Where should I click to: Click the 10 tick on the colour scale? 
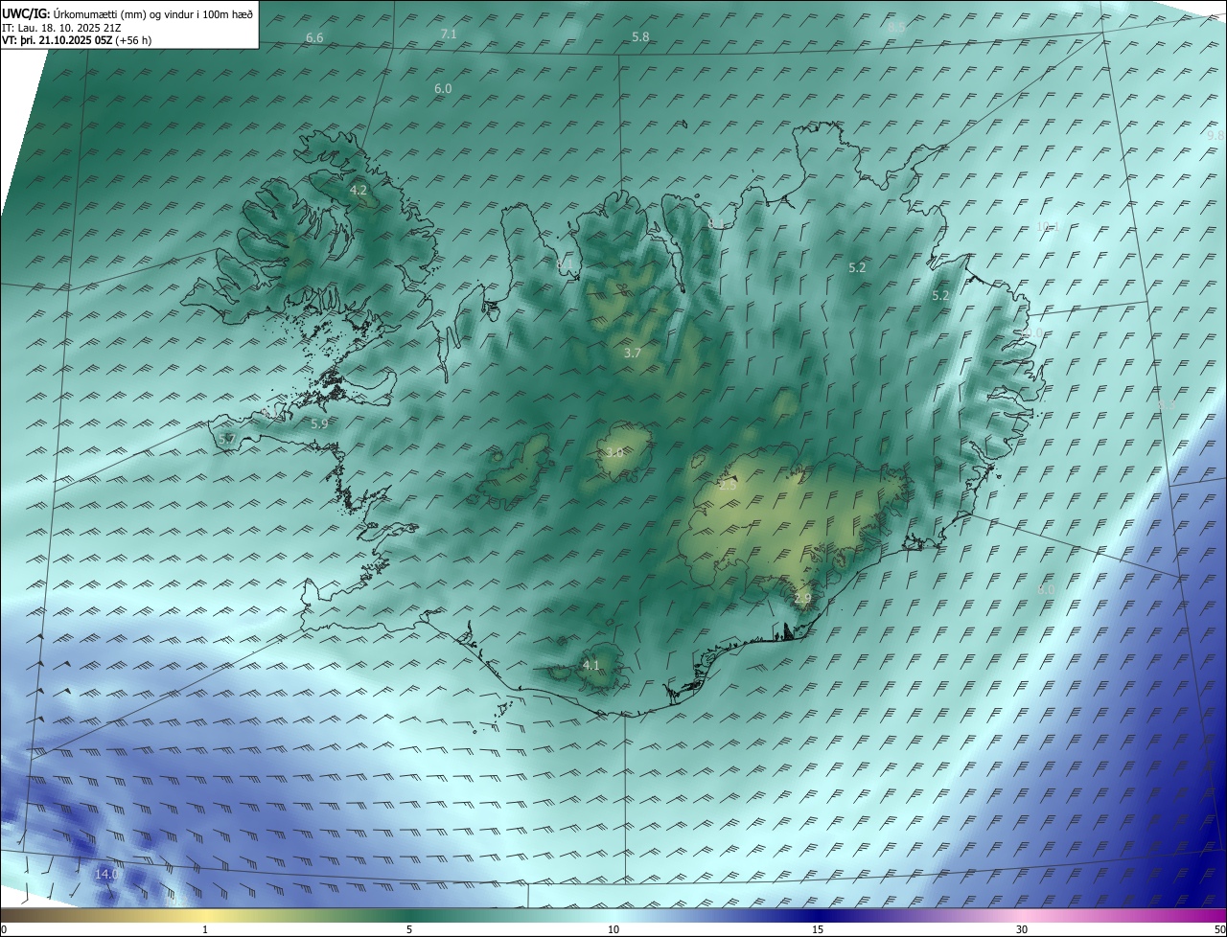point(613,929)
